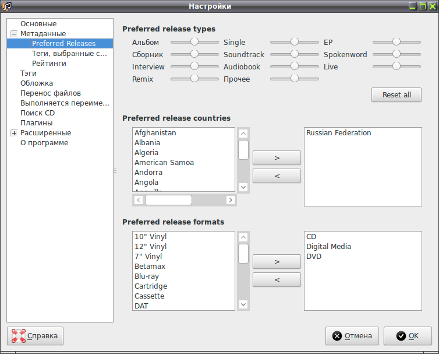
Task: Select DVD in preferred formats
Action: point(363,257)
